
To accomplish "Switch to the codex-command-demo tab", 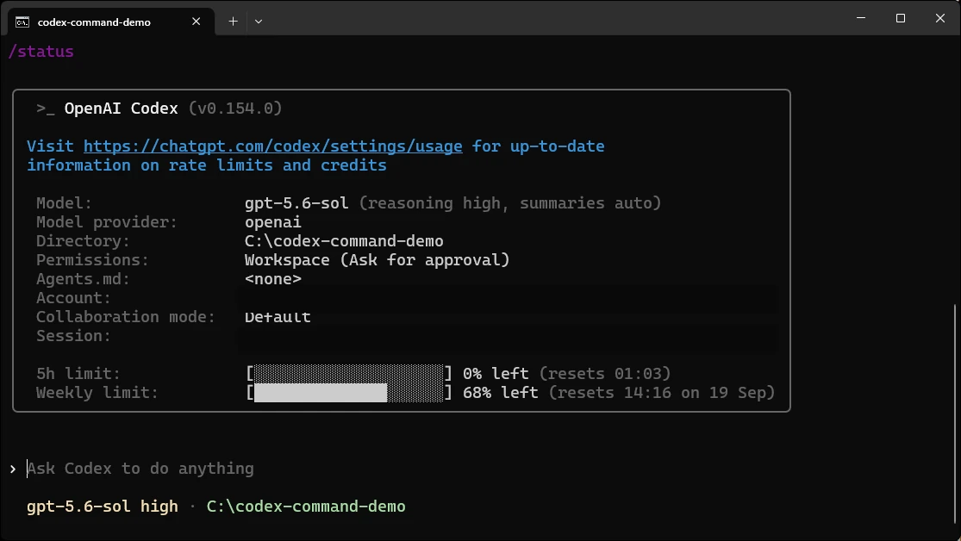I will (x=111, y=22).
